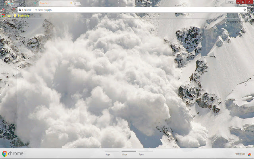Minimize the Chrome window
The height and width of the screenshot is (159, 254).
point(238,2)
